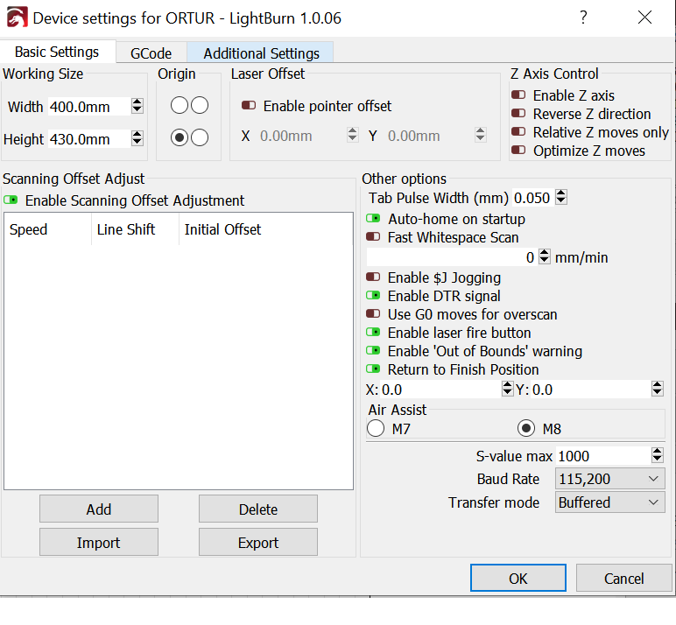This screenshot has height=625, width=676.
Task: Open the Baud Rate dropdown
Action: click(x=609, y=479)
